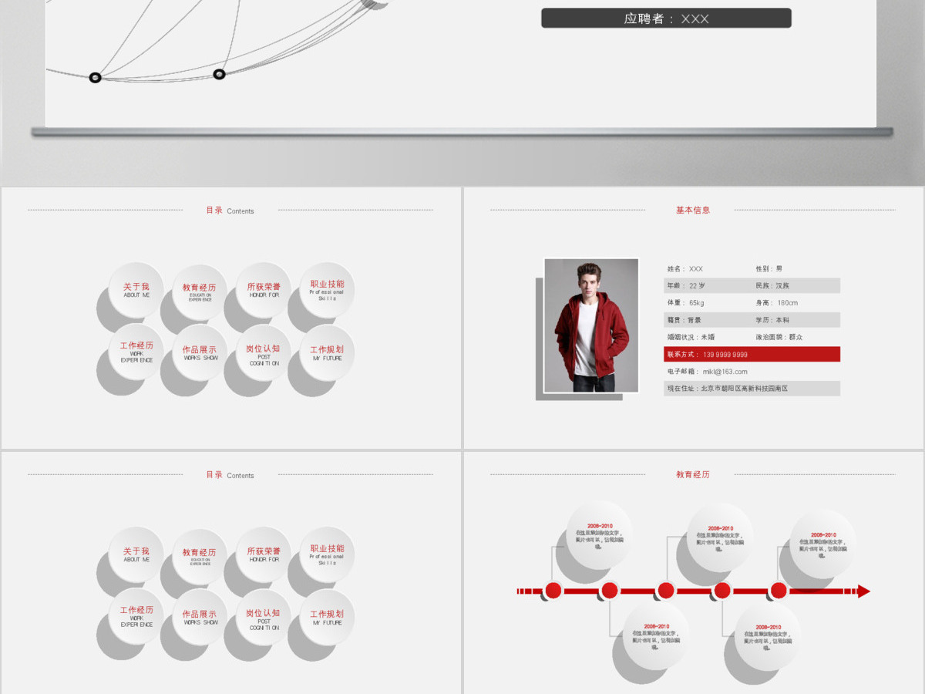Image resolution: width=925 pixels, height=694 pixels.
Task: Click the 姓名: XXX name field
Action: pyautogui.click(x=684, y=269)
